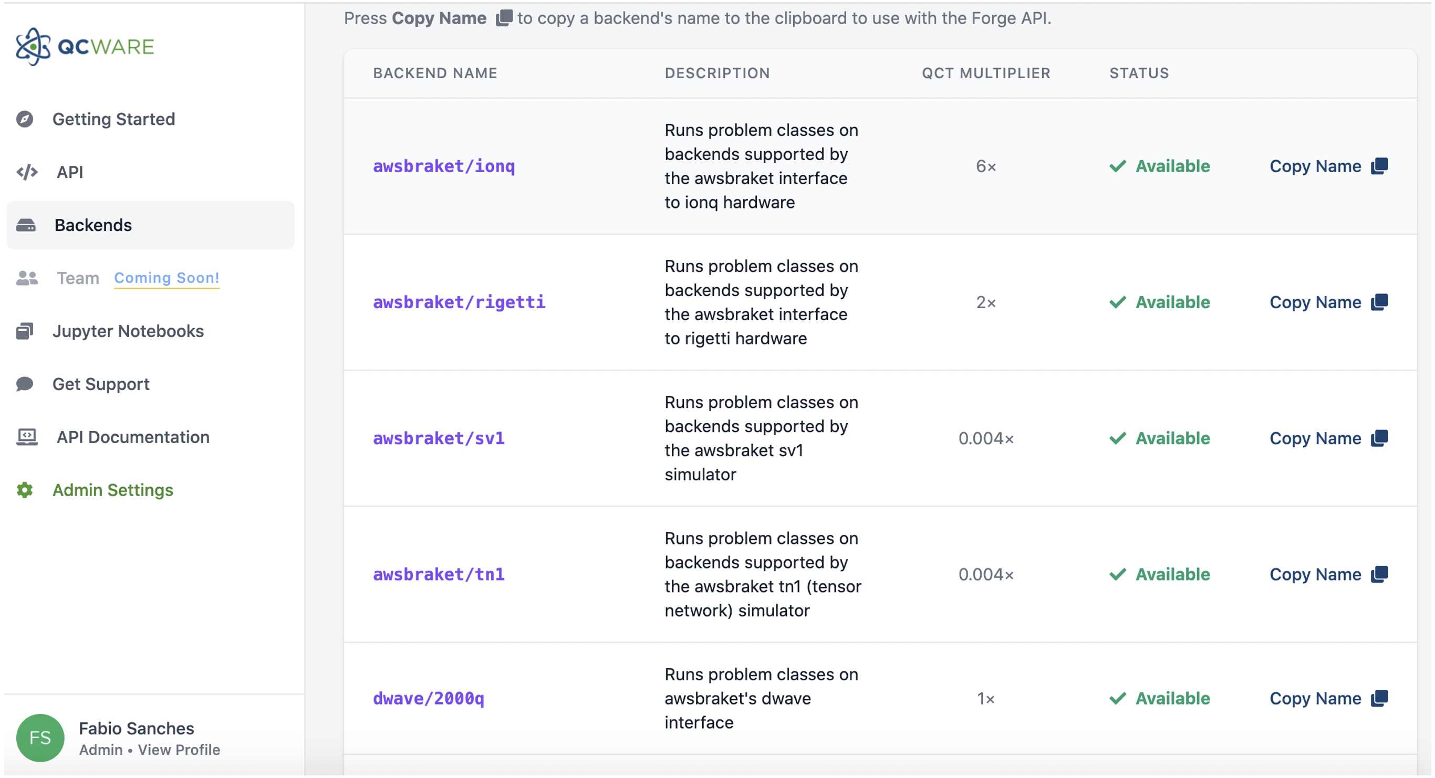Click the FS user avatar
This screenshot has width=1435, height=778.
point(40,739)
